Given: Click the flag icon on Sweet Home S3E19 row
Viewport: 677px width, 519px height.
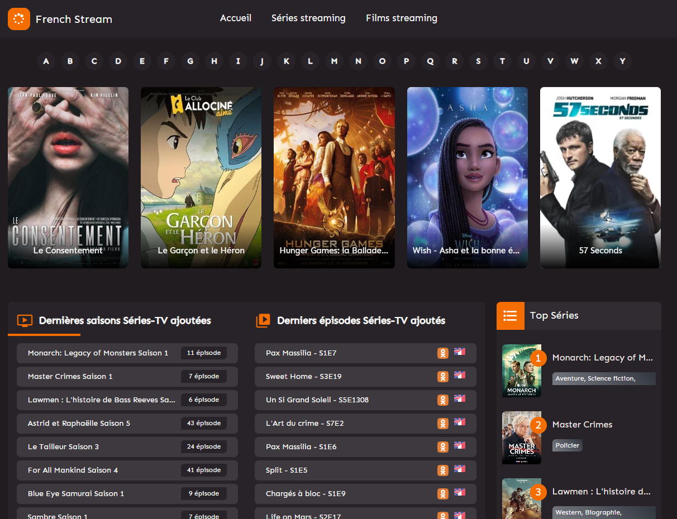Looking at the screenshot, I should pos(460,375).
